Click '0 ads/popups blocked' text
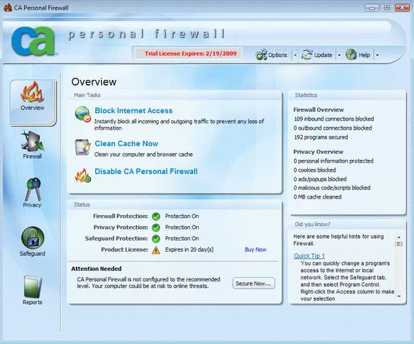The width and height of the screenshot is (414, 344). (x=320, y=179)
